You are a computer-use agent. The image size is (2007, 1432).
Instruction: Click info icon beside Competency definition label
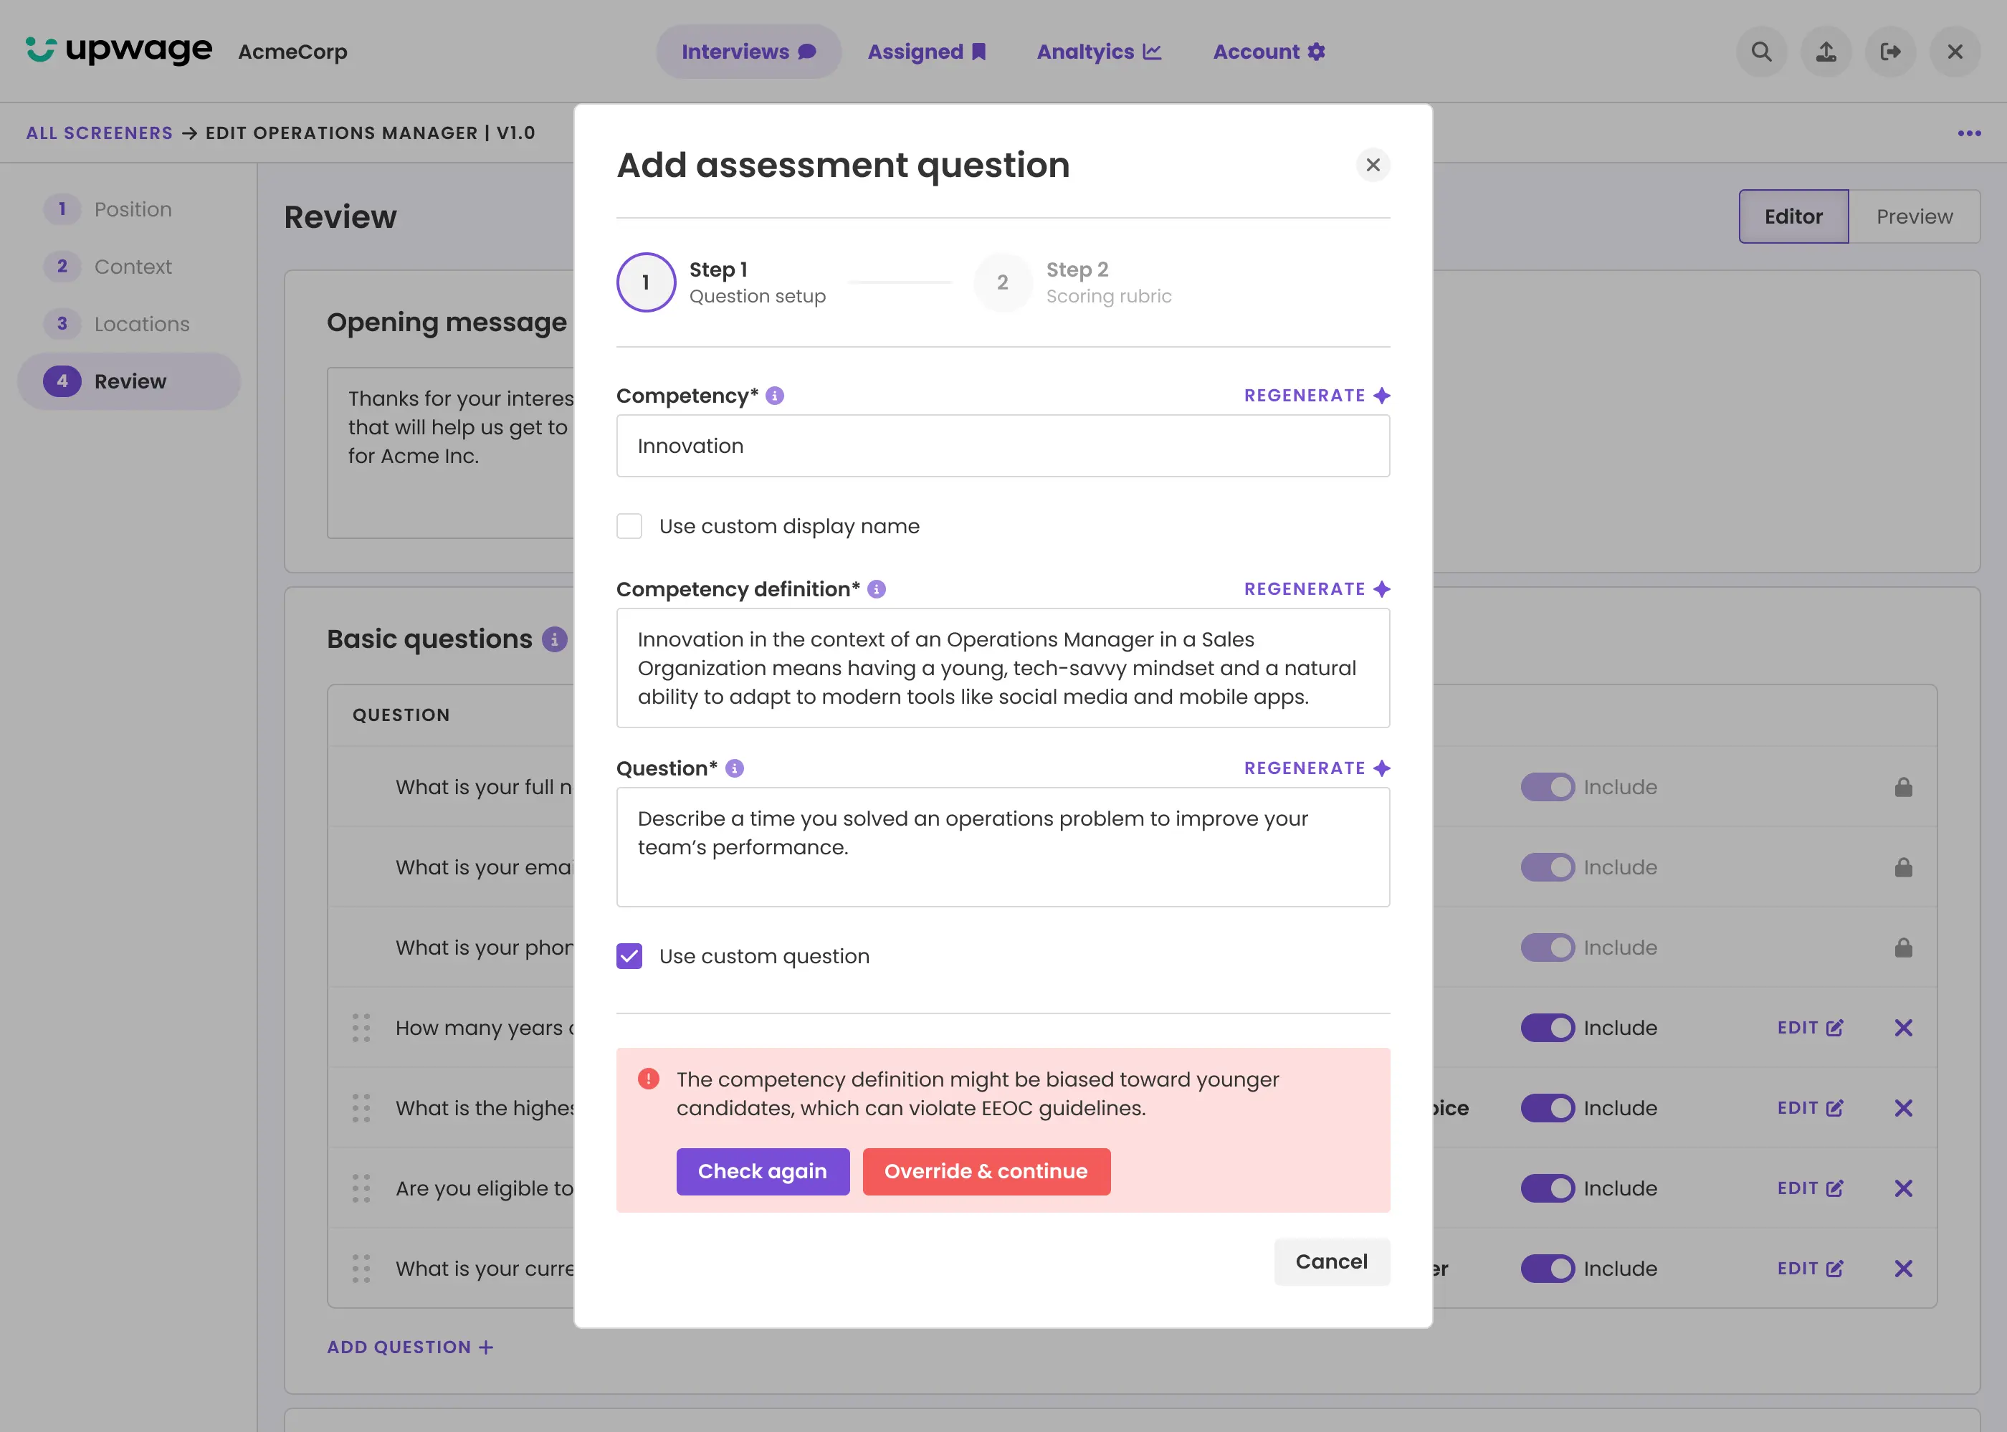pos(876,589)
